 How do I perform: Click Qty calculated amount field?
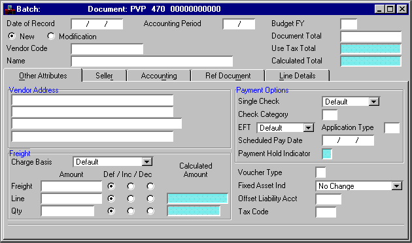click(x=194, y=211)
